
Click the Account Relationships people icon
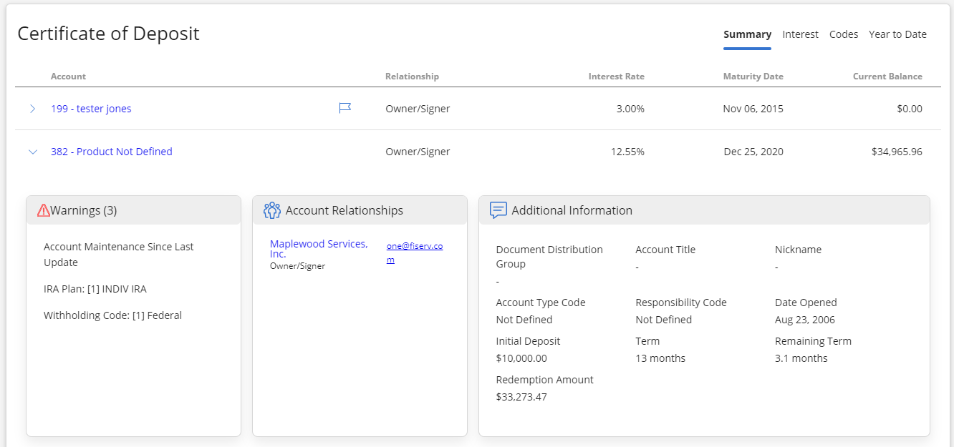[271, 210]
